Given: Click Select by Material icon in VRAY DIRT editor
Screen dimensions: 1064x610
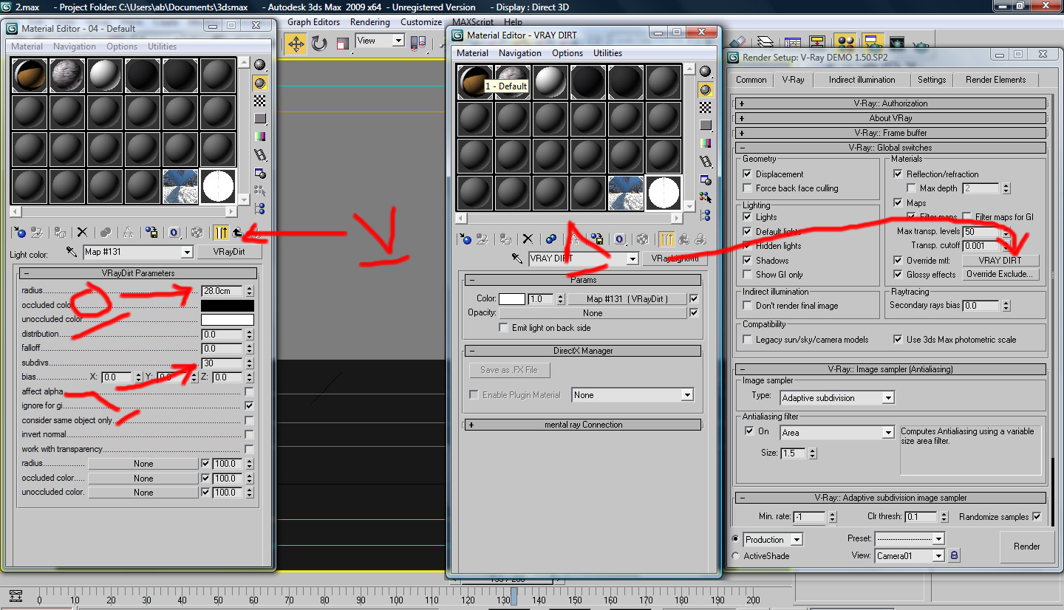Looking at the screenshot, I should (706, 197).
